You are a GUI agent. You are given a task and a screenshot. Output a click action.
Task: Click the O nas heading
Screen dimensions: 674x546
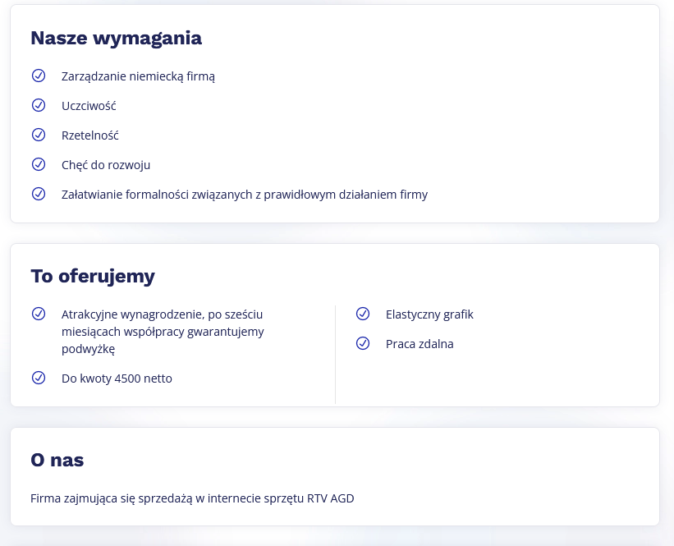pyautogui.click(x=57, y=460)
